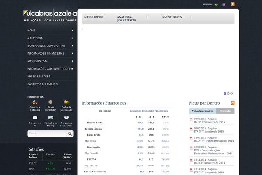Open INVESTIDORES quick access

(172, 17)
